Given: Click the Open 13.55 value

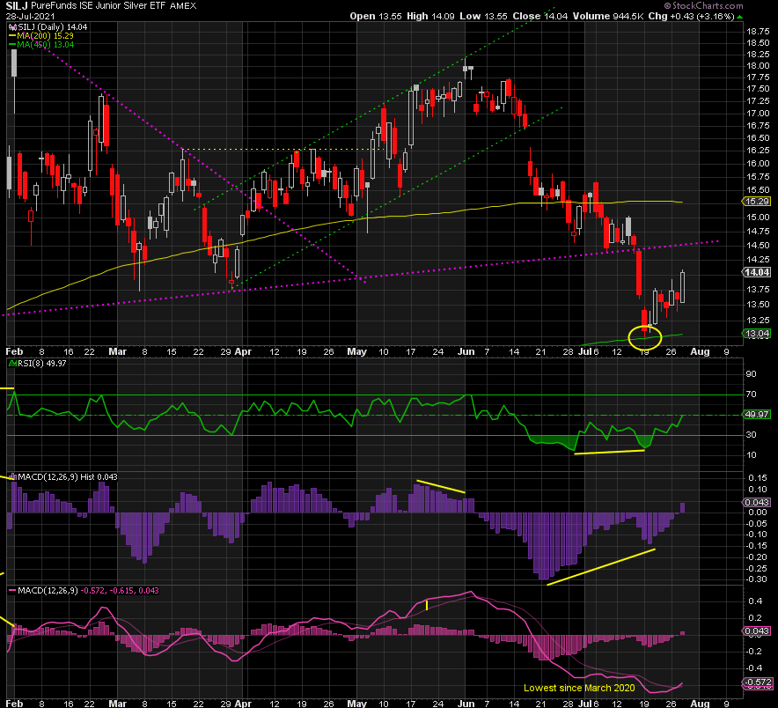Looking at the screenshot, I should tap(376, 17).
